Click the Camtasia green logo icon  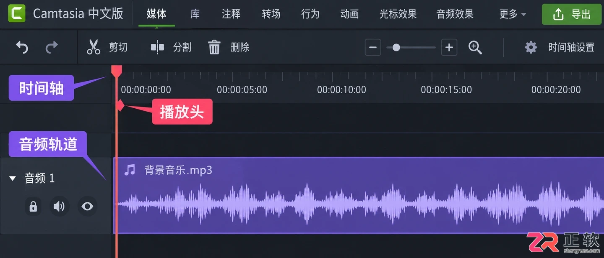tap(17, 14)
